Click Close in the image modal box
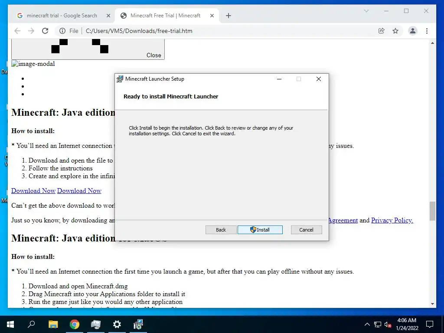Screen dimensions: 444x333 pos(154,55)
